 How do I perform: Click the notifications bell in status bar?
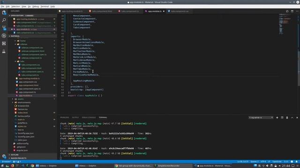coord(297,162)
